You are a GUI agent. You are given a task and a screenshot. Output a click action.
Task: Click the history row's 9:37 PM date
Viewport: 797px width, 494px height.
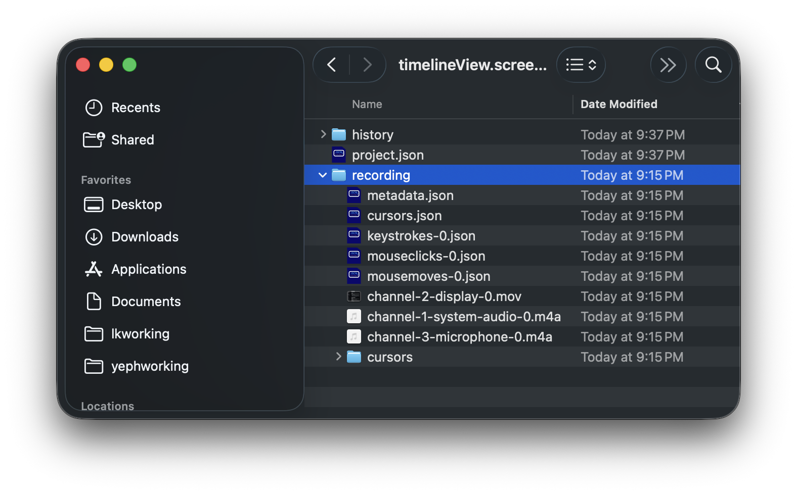click(x=633, y=135)
